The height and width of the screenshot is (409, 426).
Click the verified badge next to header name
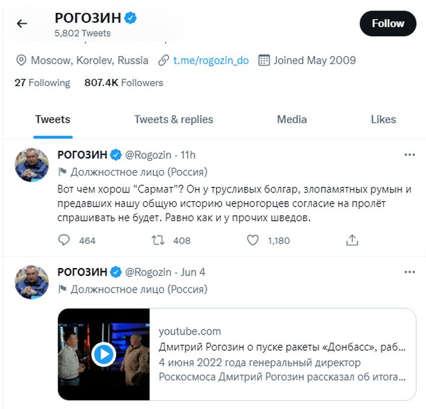pyautogui.click(x=131, y=18)
